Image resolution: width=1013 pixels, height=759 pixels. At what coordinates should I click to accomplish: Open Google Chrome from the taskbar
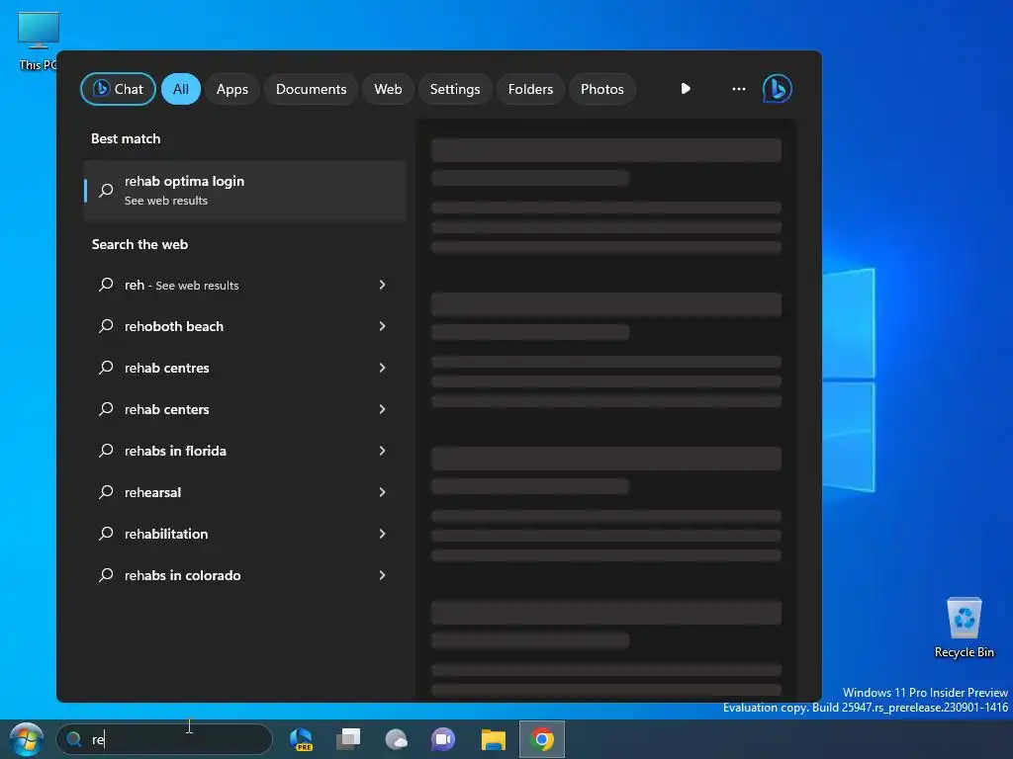(x=542, y=739)
